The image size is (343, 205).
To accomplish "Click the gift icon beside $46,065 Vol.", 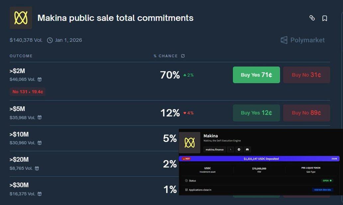I will [x=40, y=79].
